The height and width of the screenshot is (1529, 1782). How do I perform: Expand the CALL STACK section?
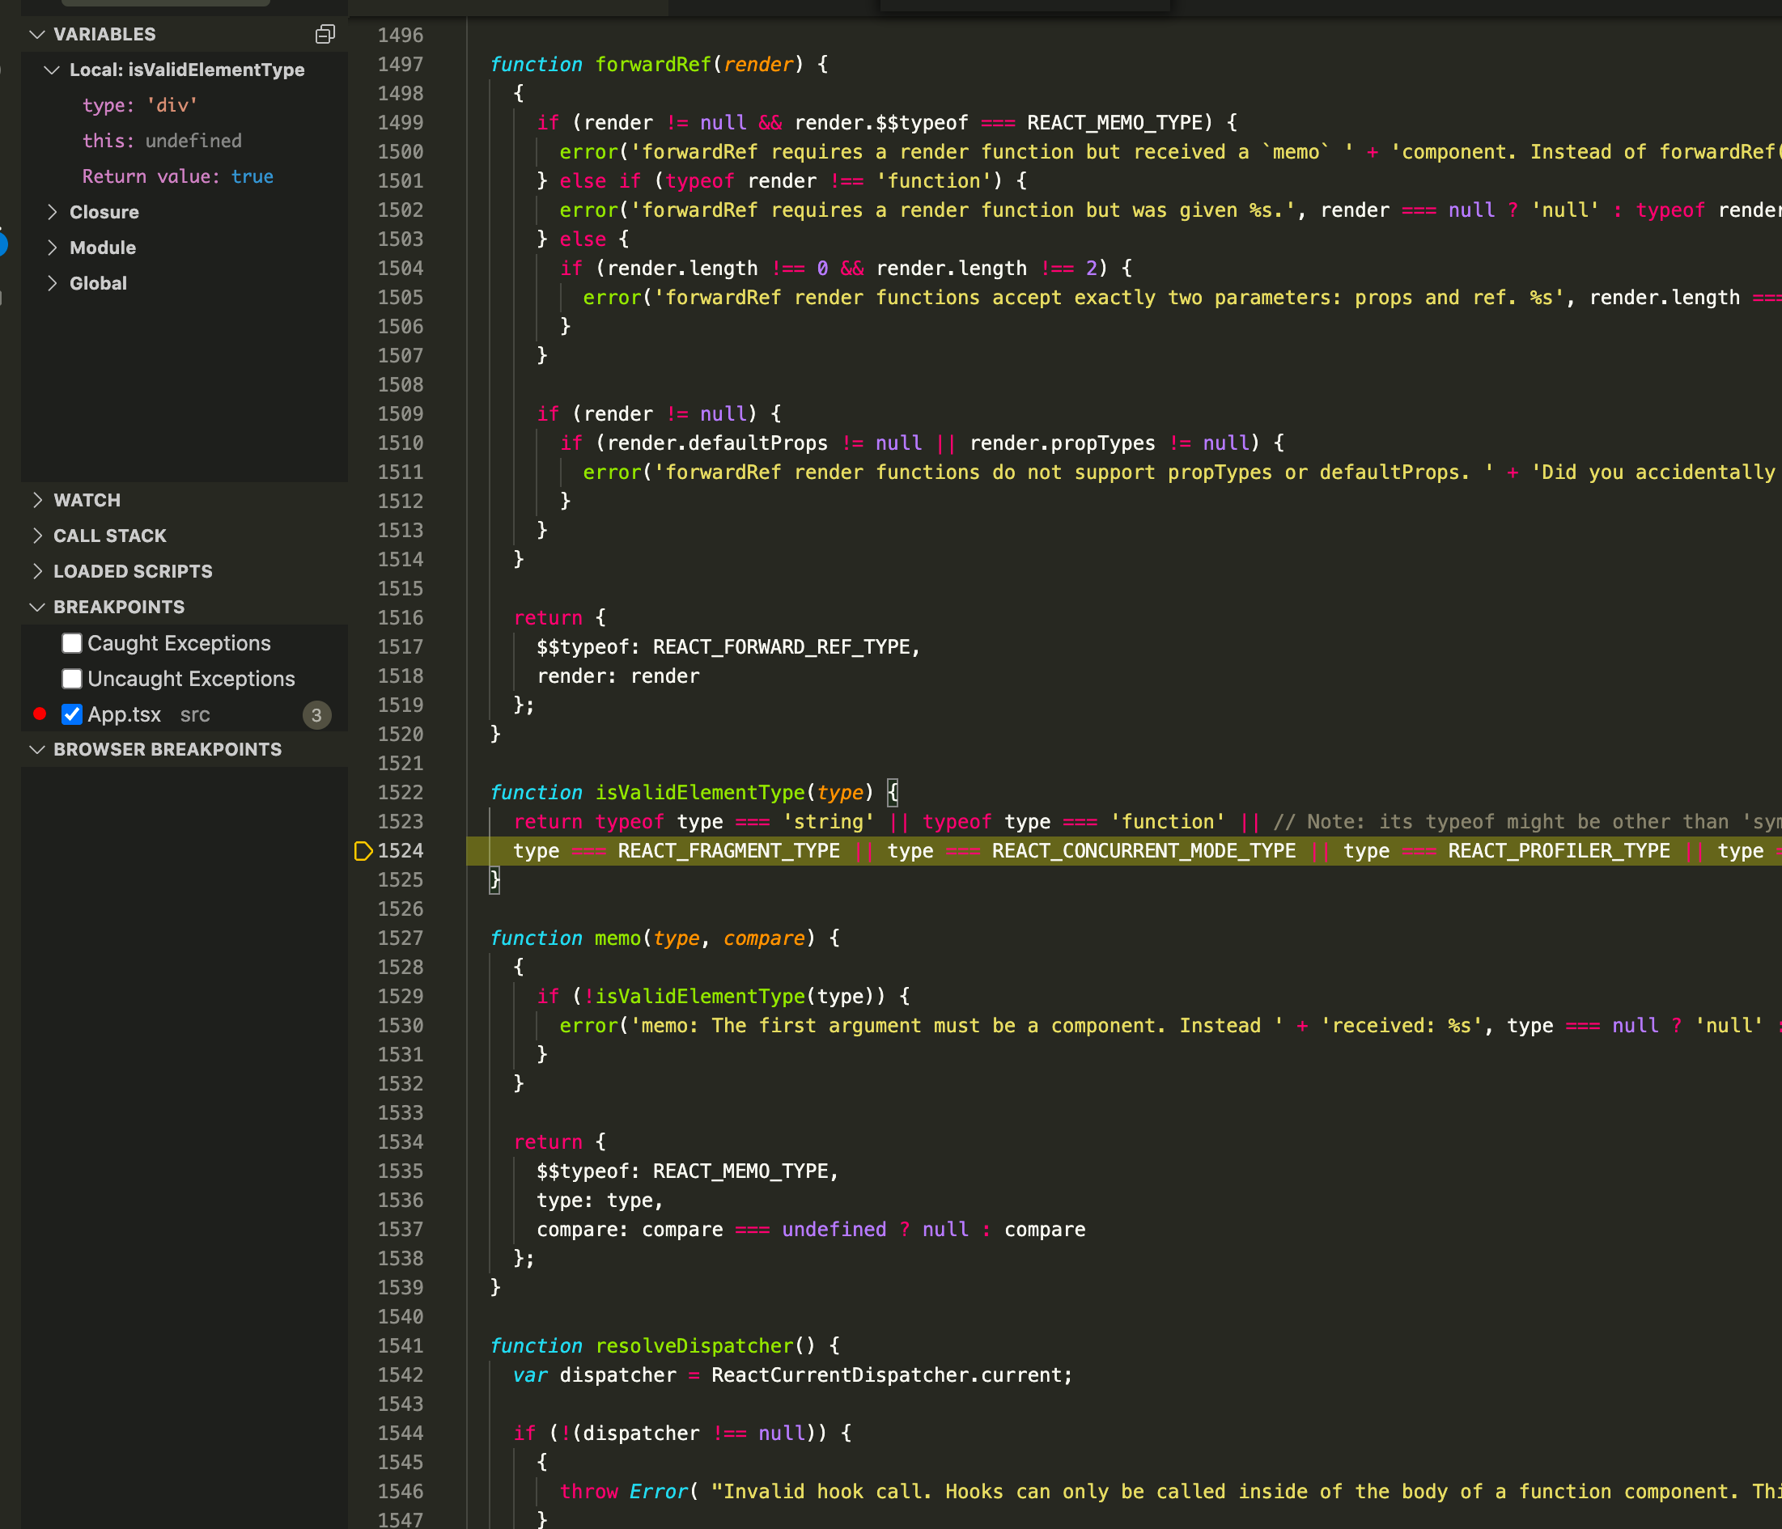(37, 535)
